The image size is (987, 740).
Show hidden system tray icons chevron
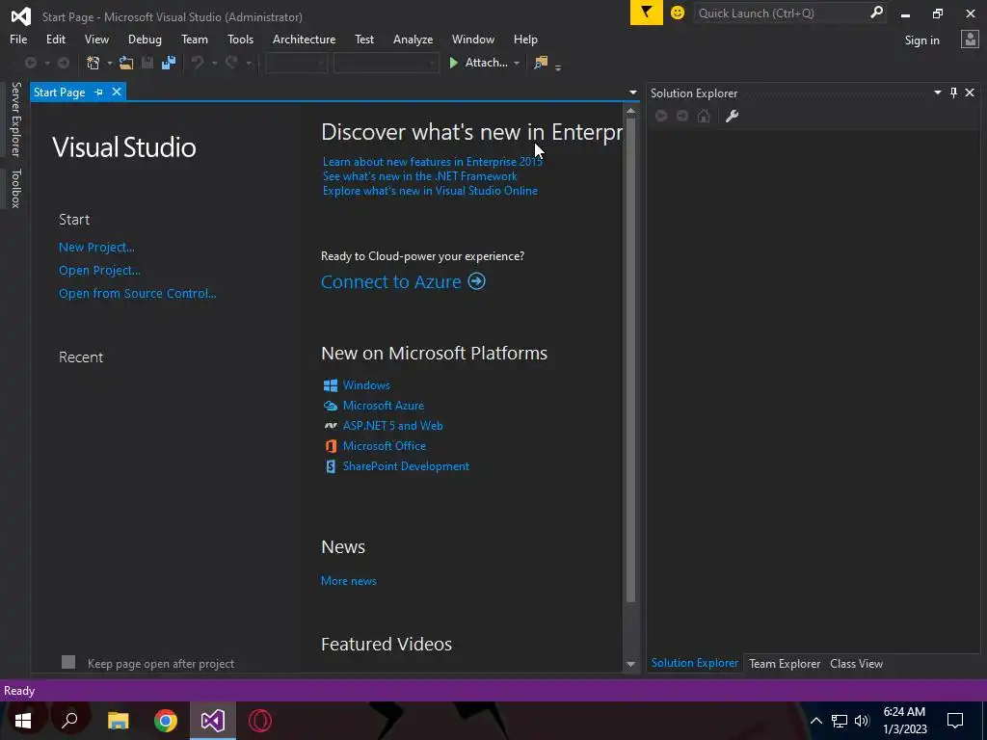tap(815, 721)
